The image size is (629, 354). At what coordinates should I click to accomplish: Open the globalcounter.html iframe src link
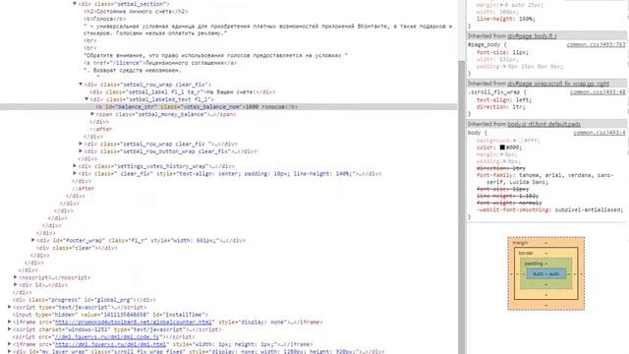[x=134, y=322]
